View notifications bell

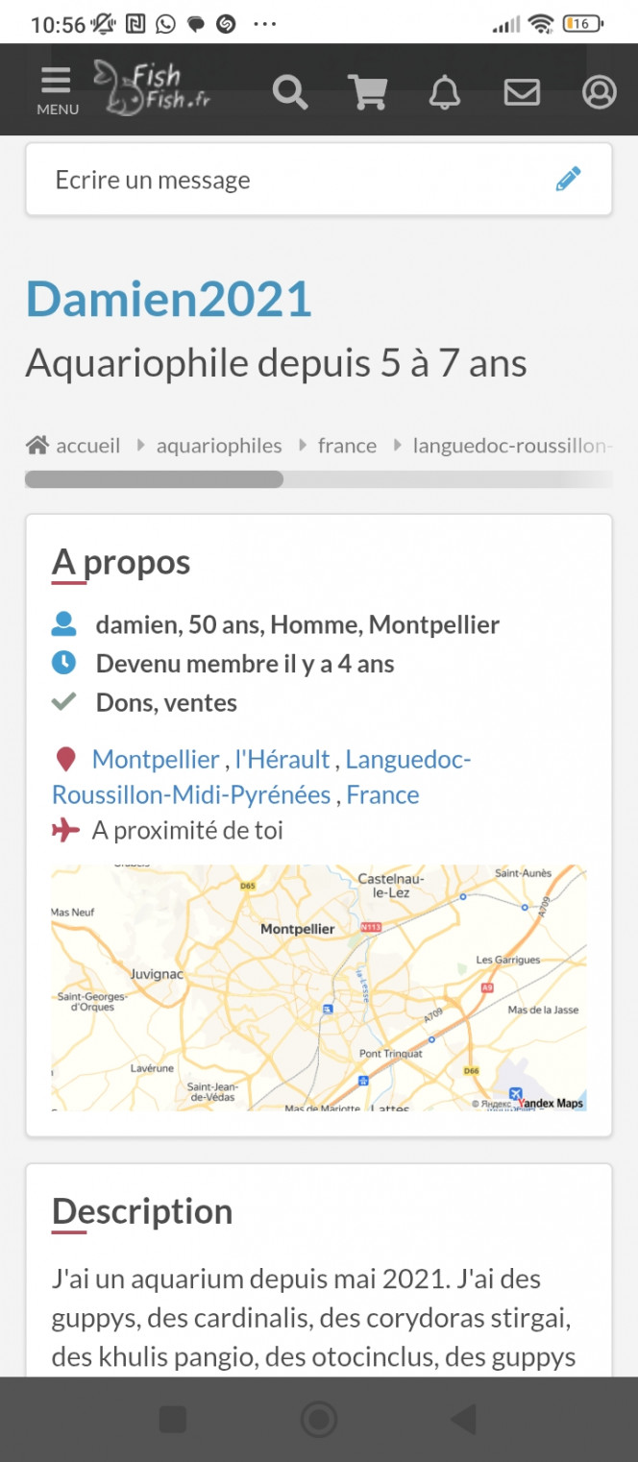(x=444, y=92)
